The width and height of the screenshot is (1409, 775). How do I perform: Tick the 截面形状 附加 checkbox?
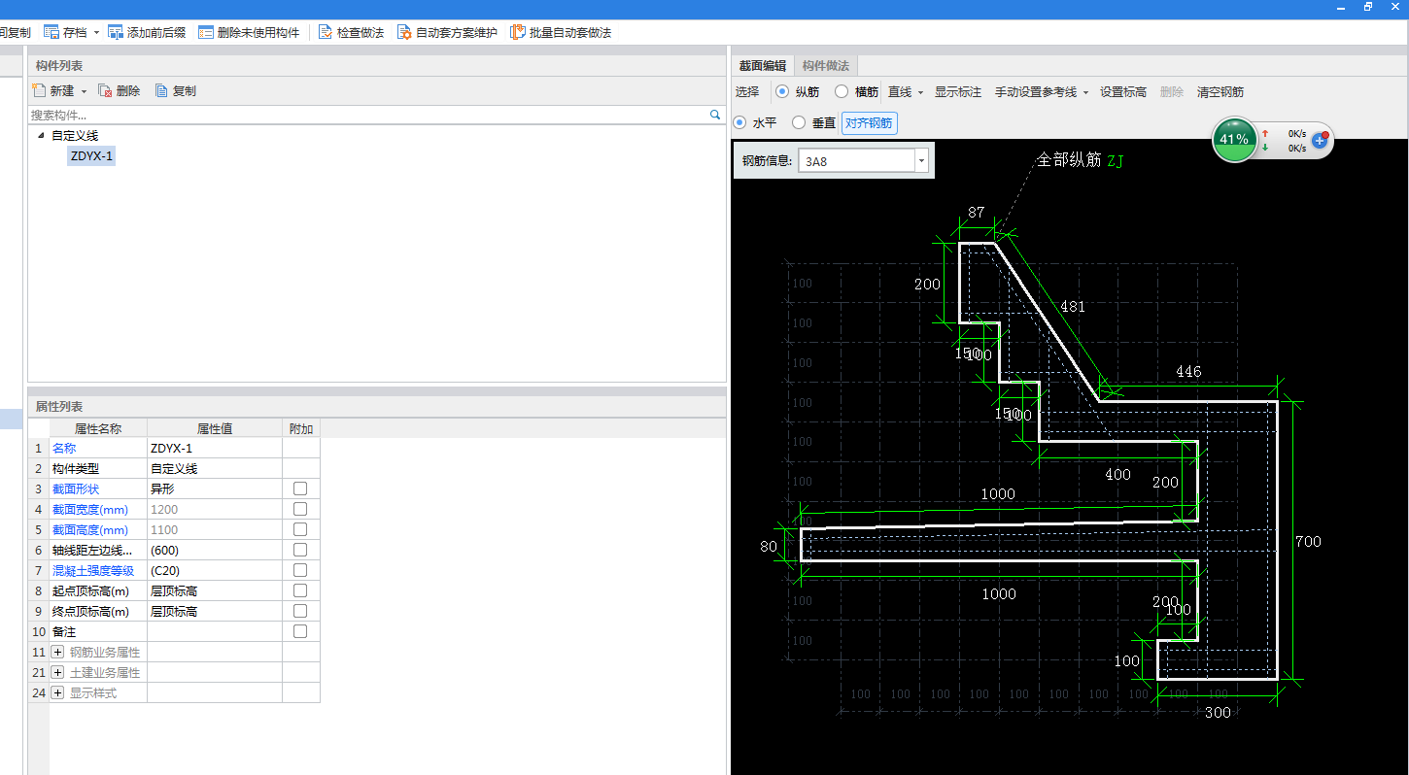coord(300,489)
